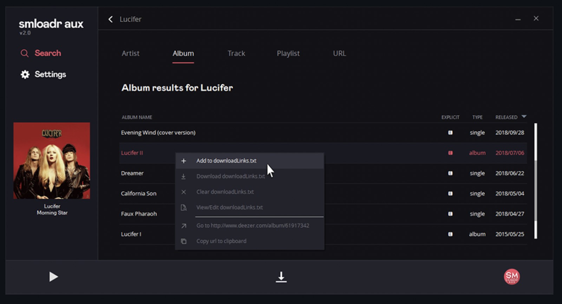Screen dimensions: 562x304
Task: Click the EXPLICIT column header
Action: tap(450, 117)
